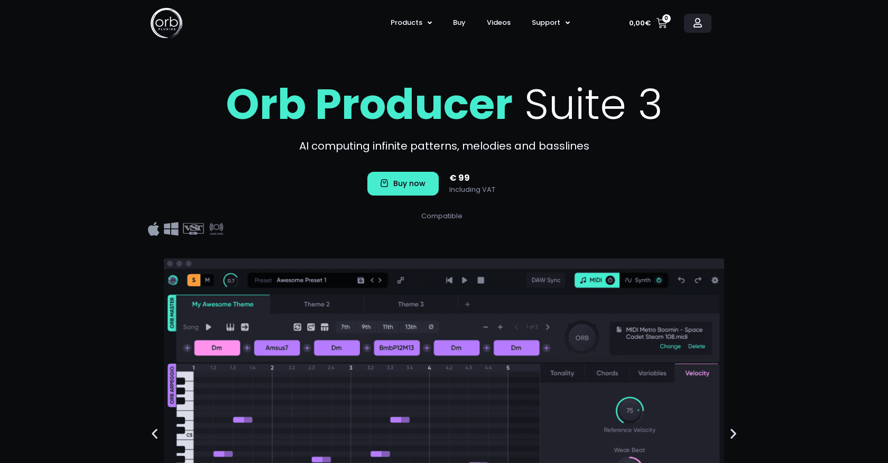This screenshot has height=463, width=888.
Task: Click the loop/regenerate chords icon
Action: (x=298, y=327)
